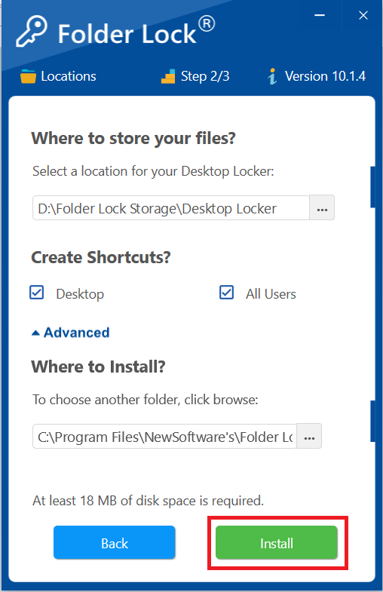Image resolution: width=383 pixels, height=592 pixels.
Task: Click the Locations label in header
Action: pyautogui.click(x=69, y=76)
